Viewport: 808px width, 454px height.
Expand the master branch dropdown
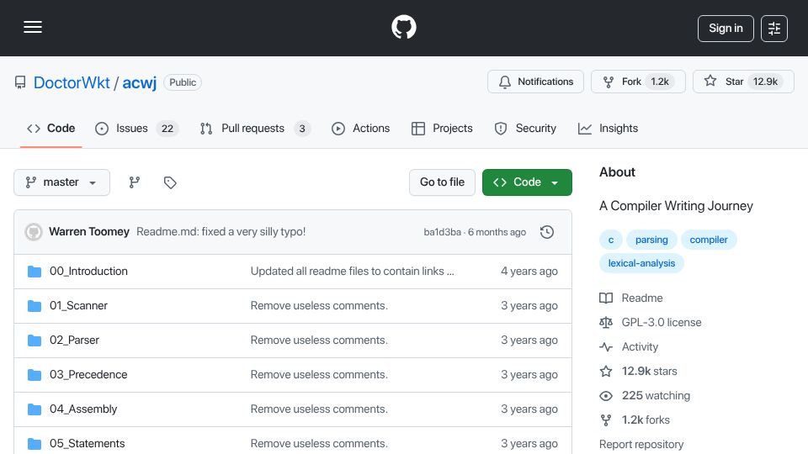61,182
